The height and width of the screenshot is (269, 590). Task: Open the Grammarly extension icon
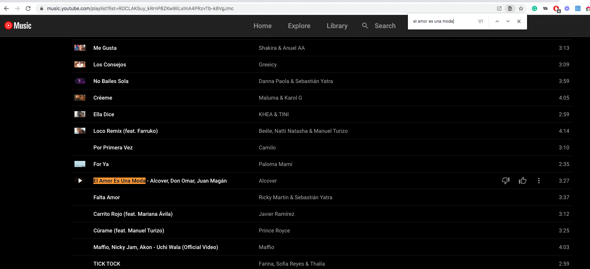(534, 8)
